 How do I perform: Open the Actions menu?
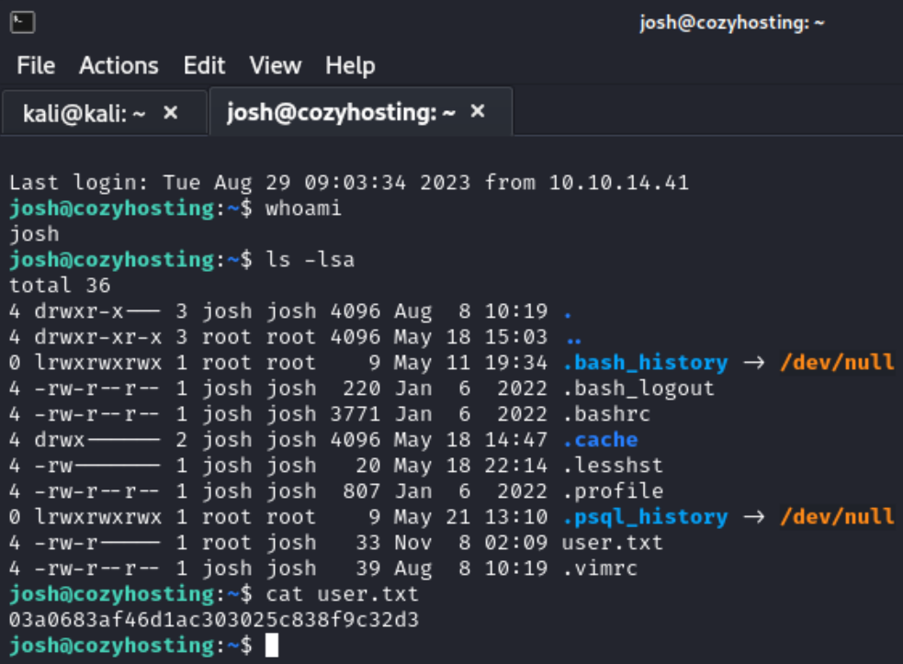[119, 66]
